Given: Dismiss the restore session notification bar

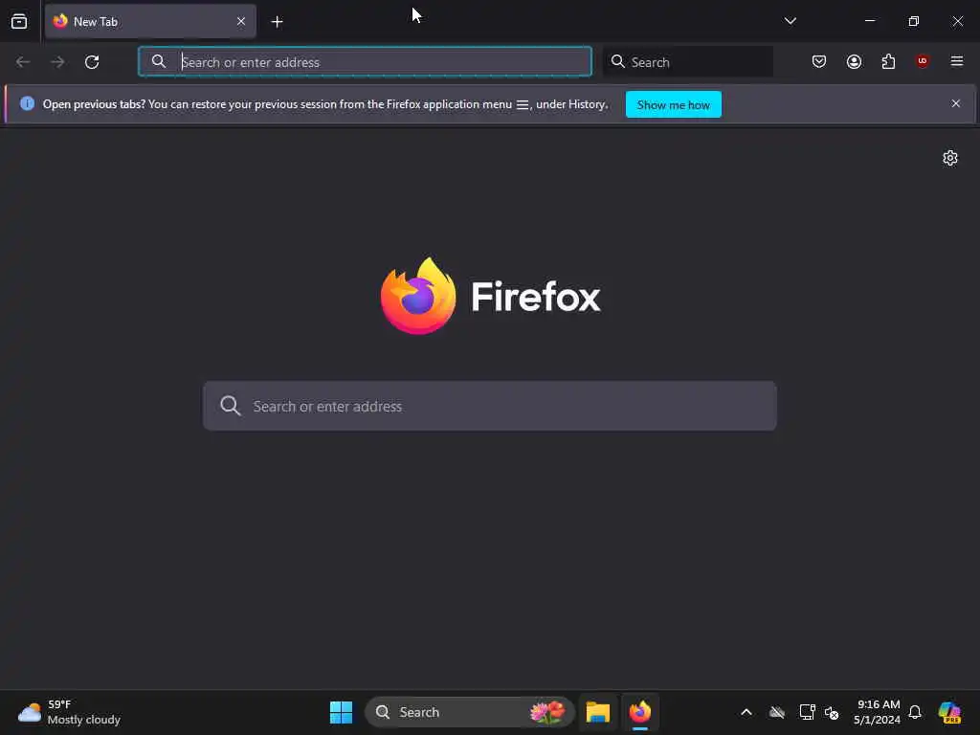Looking at the screenshot, I should 956,103.
